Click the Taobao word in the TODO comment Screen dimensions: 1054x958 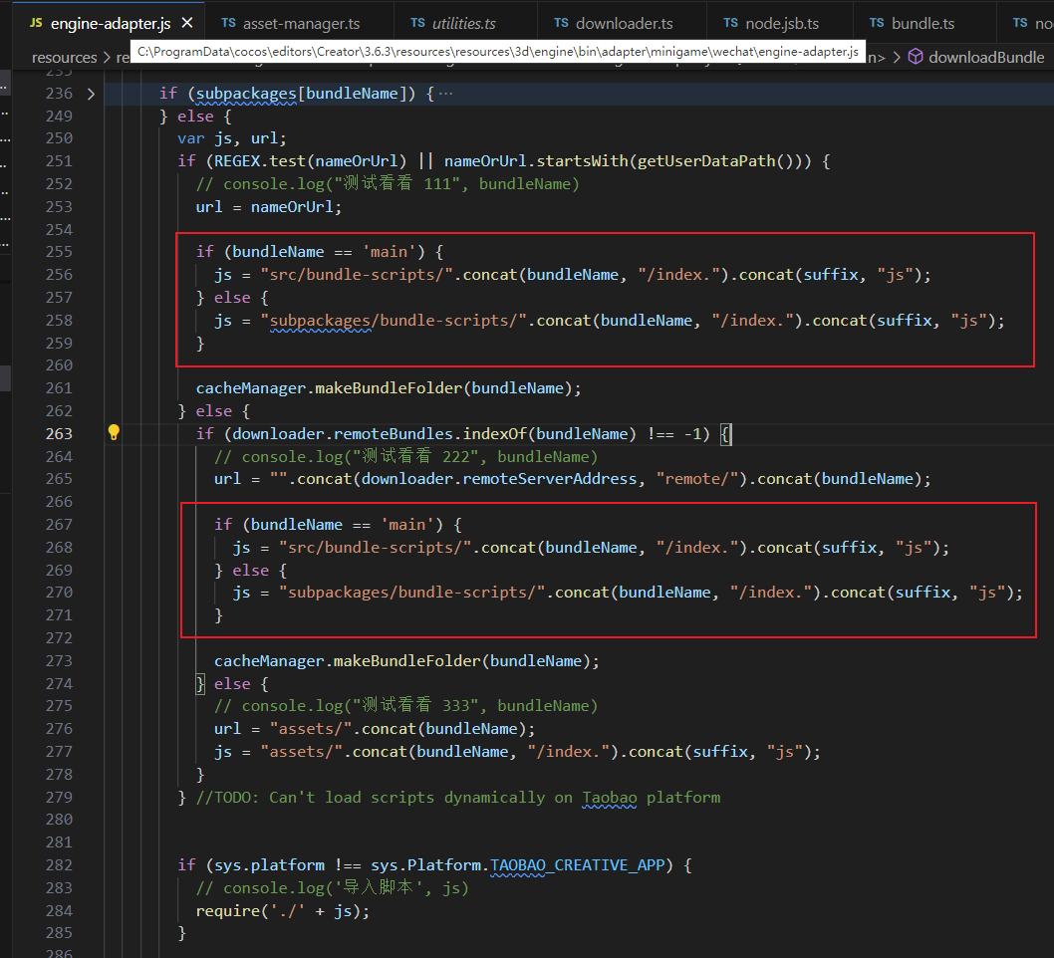point(612,797)
